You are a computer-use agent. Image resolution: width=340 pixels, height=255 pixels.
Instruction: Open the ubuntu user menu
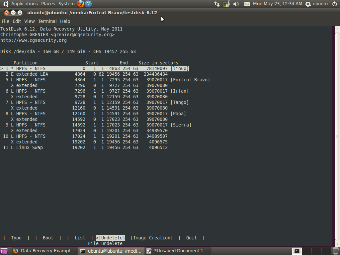[316, 4]
